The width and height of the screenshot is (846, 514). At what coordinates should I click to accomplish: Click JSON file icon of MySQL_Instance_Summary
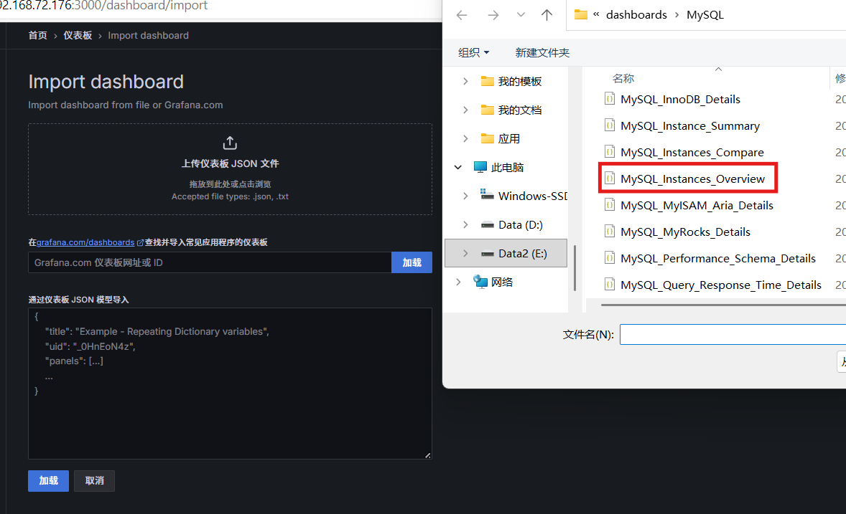click(610, 125)
